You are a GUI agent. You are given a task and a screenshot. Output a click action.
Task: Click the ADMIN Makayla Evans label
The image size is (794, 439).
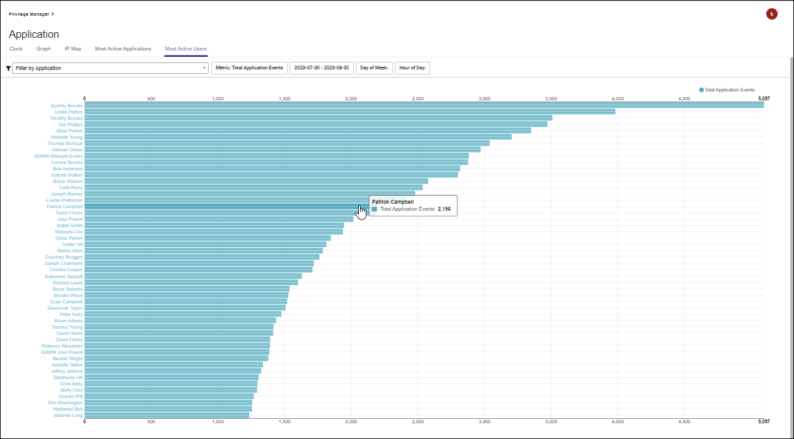(x=58, y=156)
